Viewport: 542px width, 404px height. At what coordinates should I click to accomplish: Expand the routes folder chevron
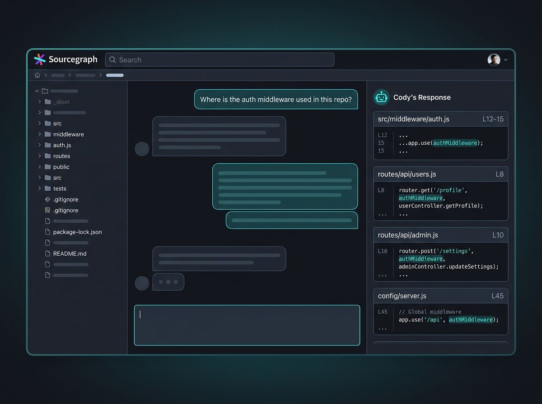(x=40, y=156)
